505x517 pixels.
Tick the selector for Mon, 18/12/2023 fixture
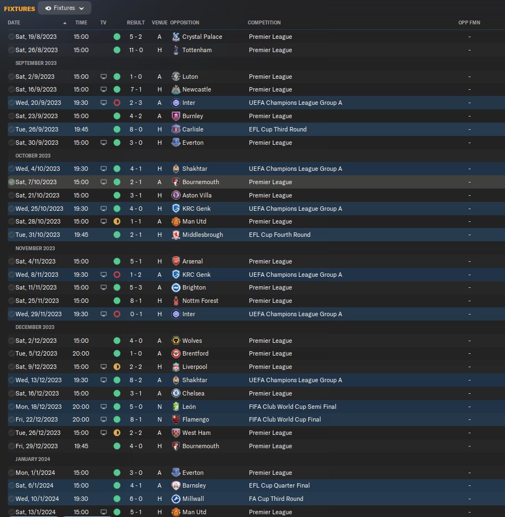point(12,407)
